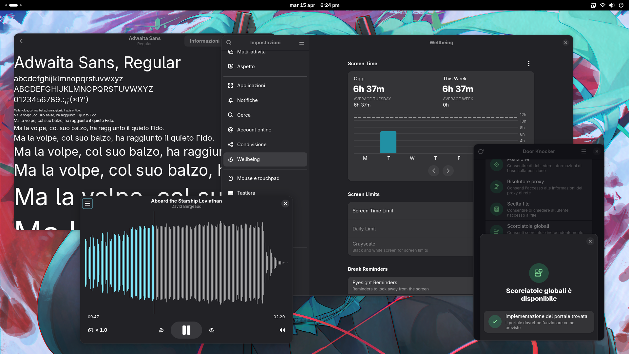The image size is (629, 354).
Task: Click the Screen Time Limit row
Action: pyautogui.click(x=411, y=211)
